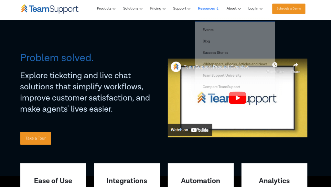Open TeamSupport University menu item
The width and height of the screenshot is (331, 187).
[222, 75]
